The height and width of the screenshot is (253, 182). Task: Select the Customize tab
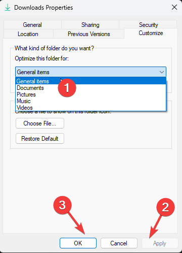click(x=151, y=33)
